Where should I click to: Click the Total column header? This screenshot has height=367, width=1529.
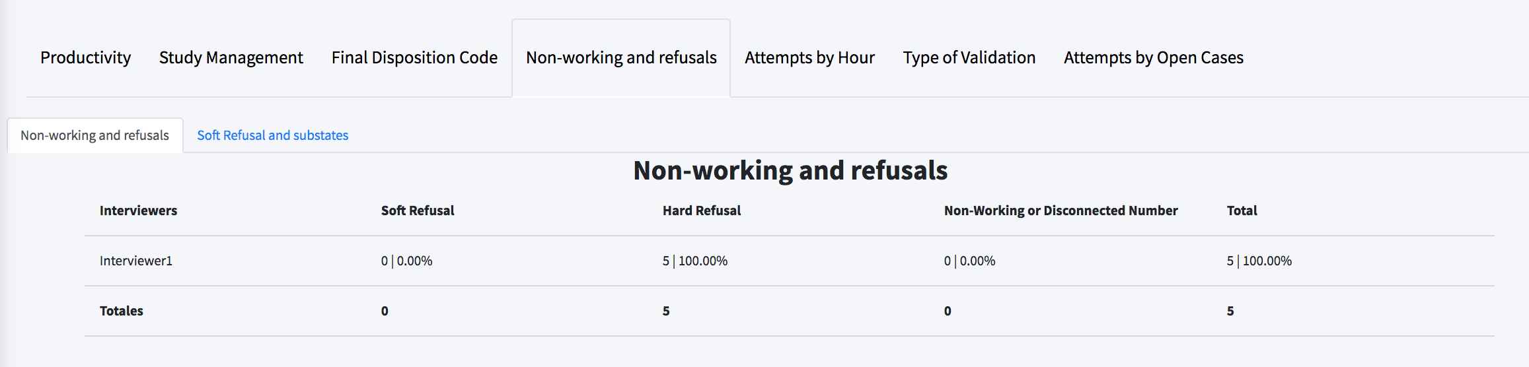coord(1242,211)
